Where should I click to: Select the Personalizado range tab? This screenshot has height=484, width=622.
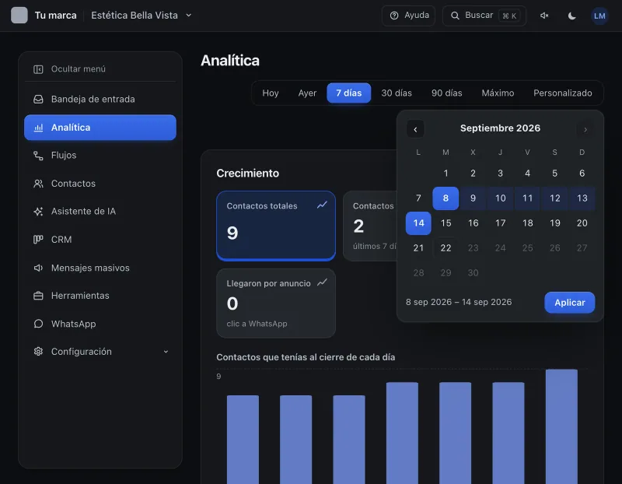pyautogui.click(x=562, y=93)
